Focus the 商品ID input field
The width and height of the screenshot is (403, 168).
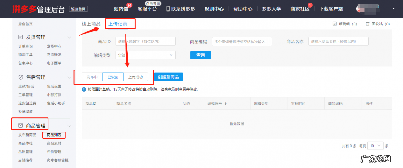[x=145, y=41]
